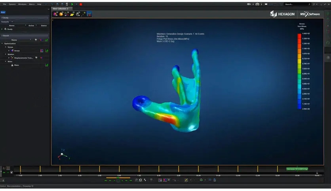Expand the Stress result item
The image size is (331, 191).
tap(9, 51)
